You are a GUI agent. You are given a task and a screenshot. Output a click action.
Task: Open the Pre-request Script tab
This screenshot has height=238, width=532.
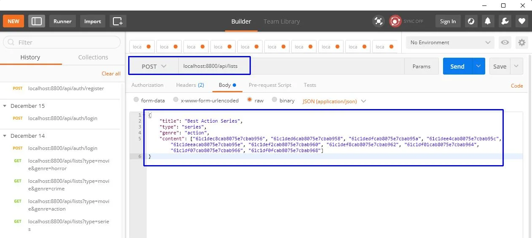[x=270, y=85]
